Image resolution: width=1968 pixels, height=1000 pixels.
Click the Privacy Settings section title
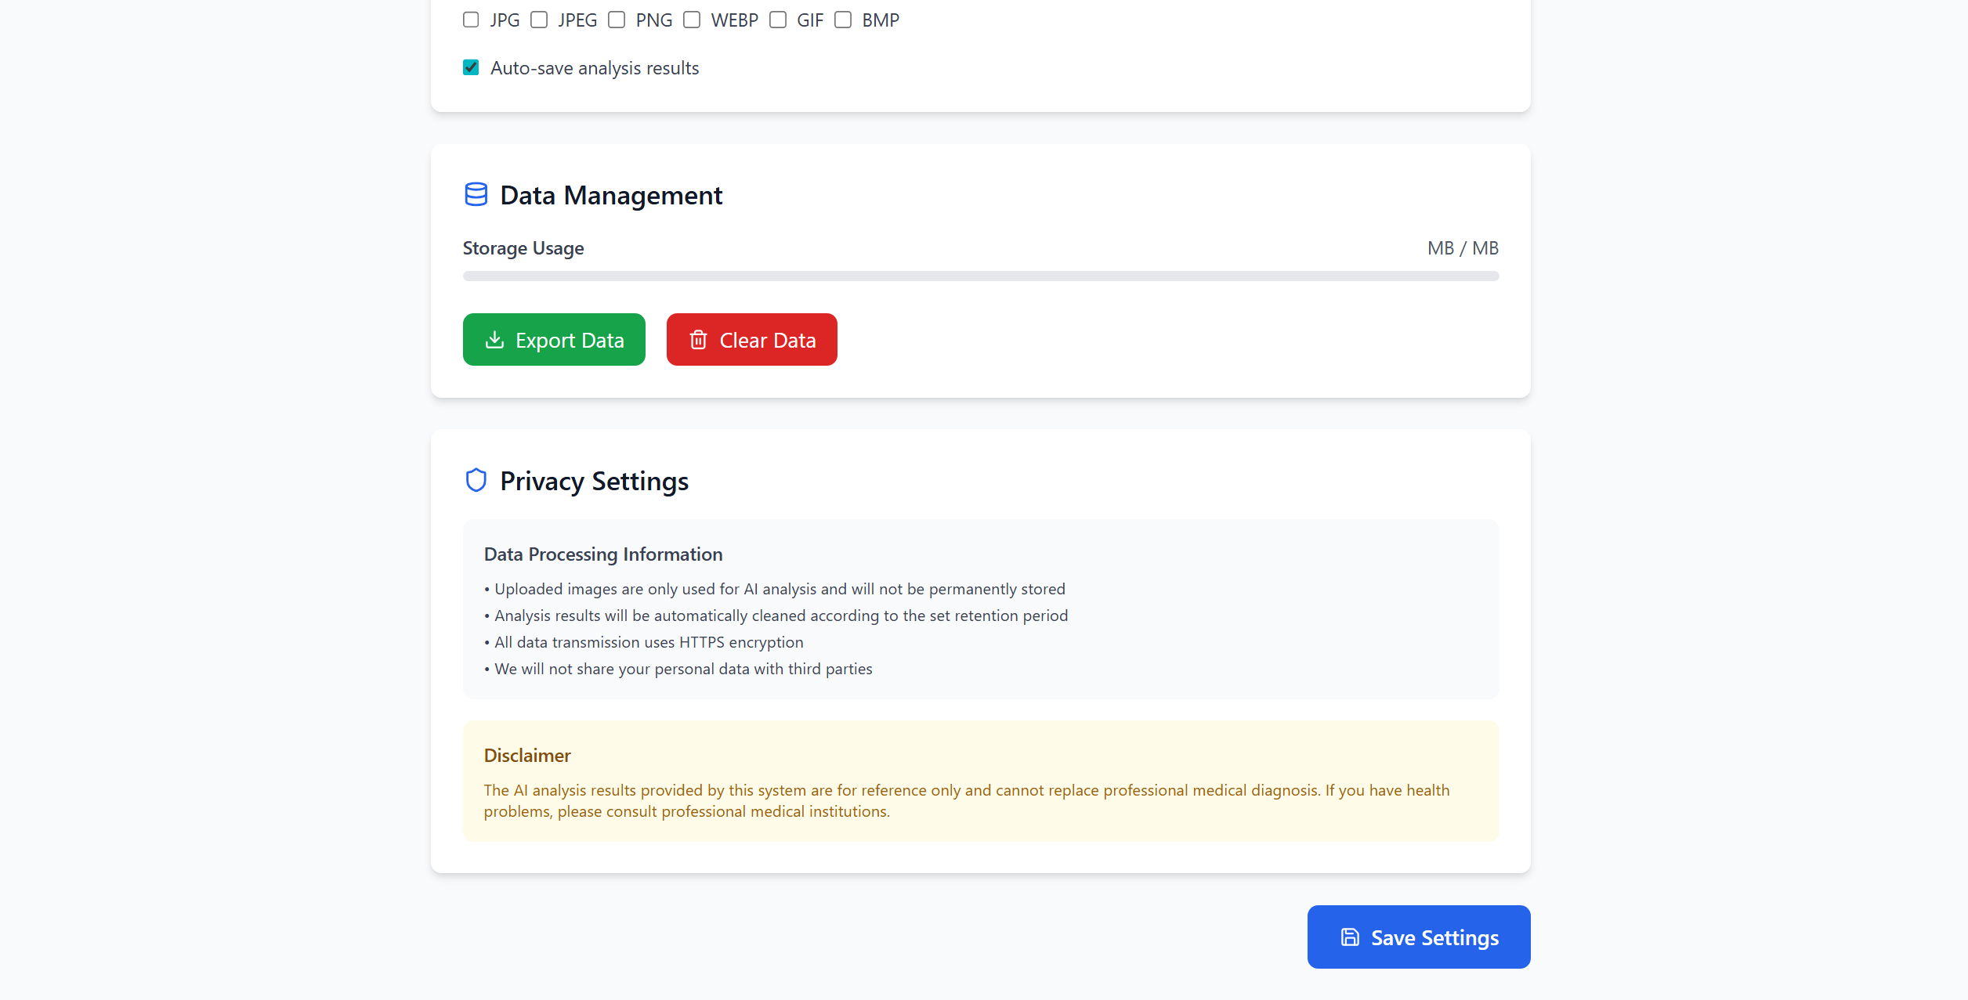tap(594, 481)
